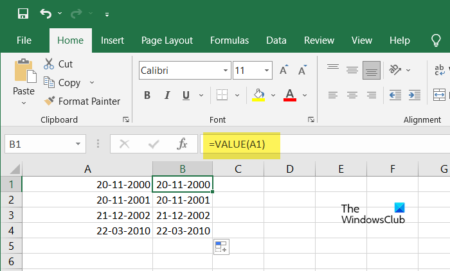Select column B header
Screen dimensions: 450x271
(183, 169)
